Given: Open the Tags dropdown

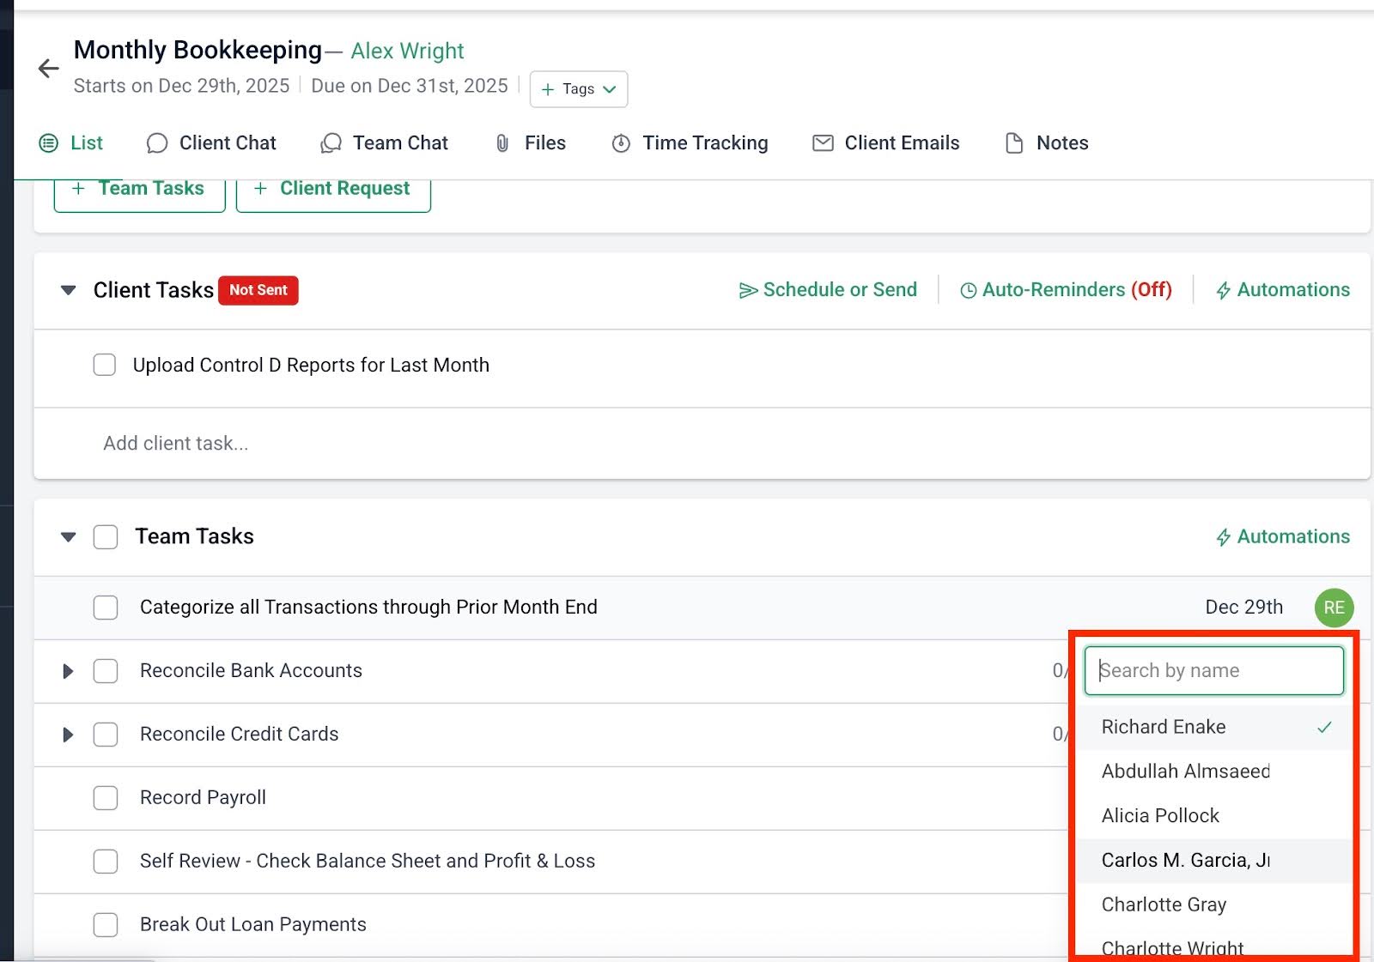Looking at the screenshot, I should pos(578,88).
